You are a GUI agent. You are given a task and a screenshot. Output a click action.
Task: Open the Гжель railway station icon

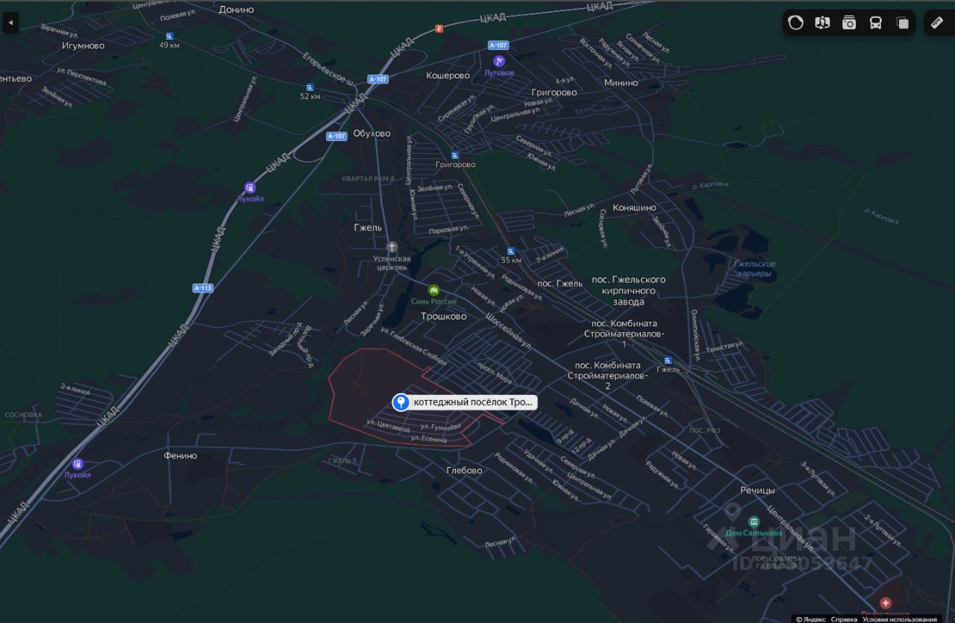coord(668,360)
